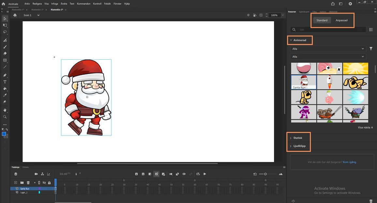
Task: Select the Free Transform tool
Action: [5, 25]
